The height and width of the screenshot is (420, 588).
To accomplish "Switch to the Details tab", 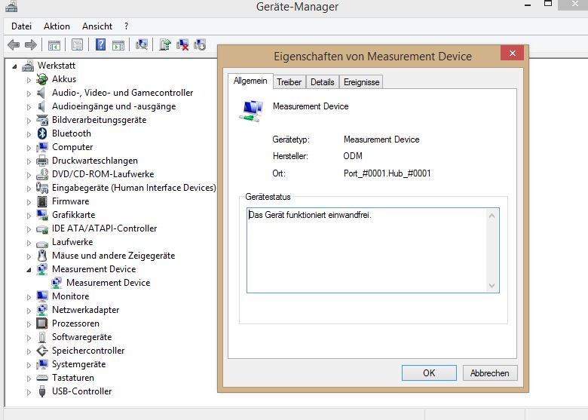I will click(x=323, y=82).
